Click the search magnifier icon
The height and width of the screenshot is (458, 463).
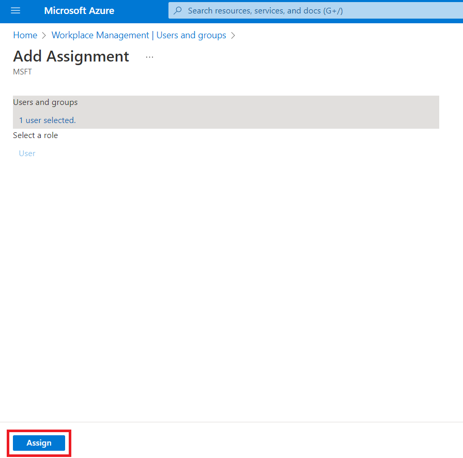click(x=178, y=11)
